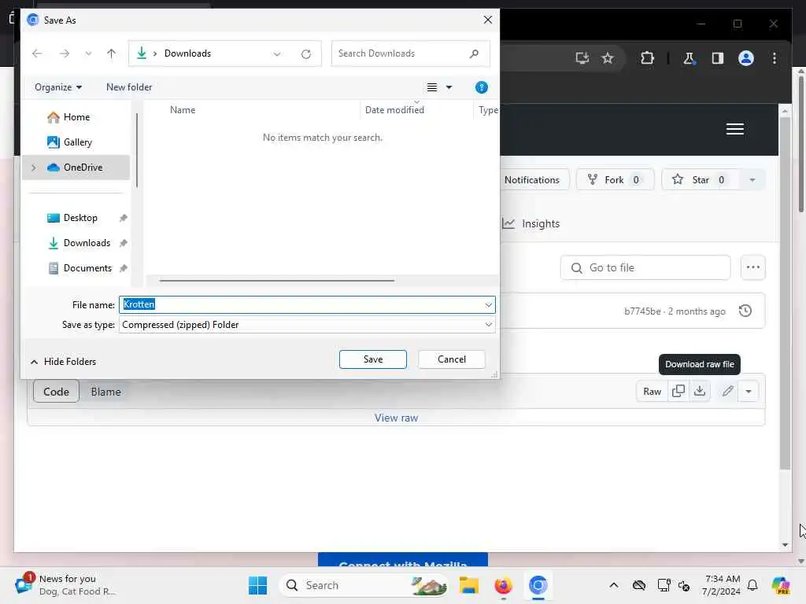Screen dimensions: 806x604
Task: Edit file pencil icon
Action: tap(727, 392)
